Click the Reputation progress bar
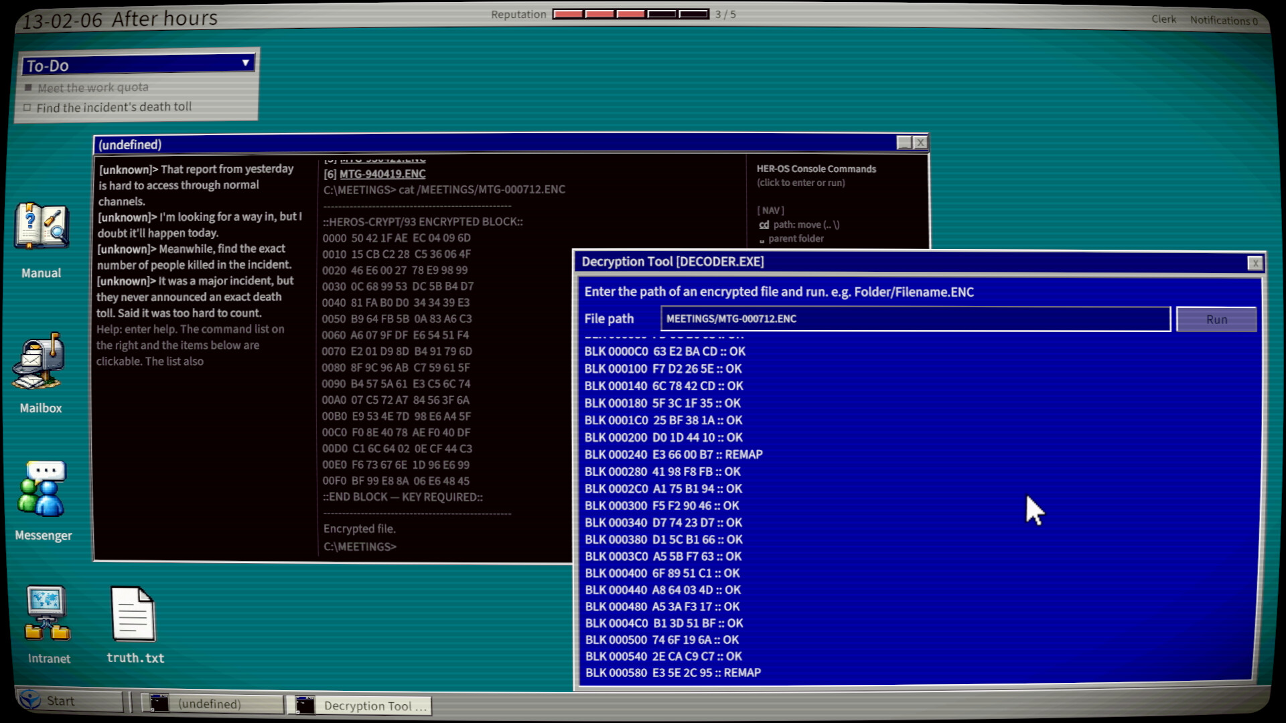The image size is (1286, 723). pos(630,14)
